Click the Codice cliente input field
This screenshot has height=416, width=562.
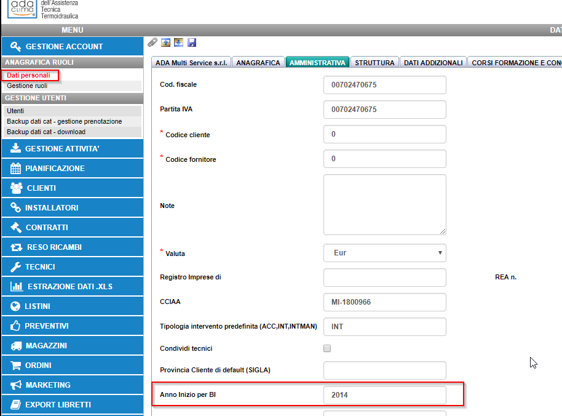384,134
